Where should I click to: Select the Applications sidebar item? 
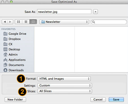14,60
